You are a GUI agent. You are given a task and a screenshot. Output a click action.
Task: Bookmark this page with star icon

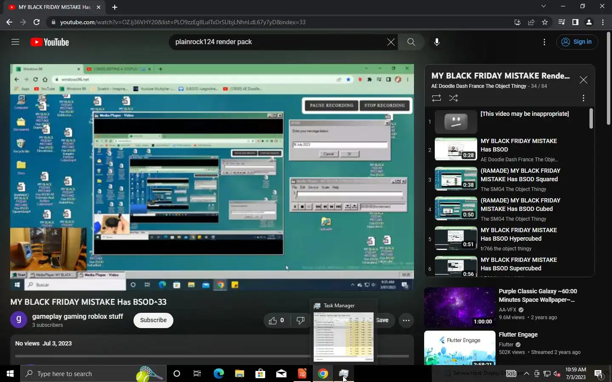[x=545, y=22]
